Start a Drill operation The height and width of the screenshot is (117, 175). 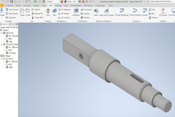coord(48,12)
